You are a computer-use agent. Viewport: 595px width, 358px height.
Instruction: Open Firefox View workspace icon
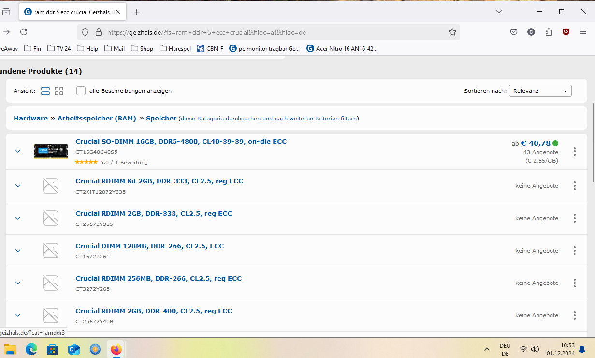click(6, 12)
